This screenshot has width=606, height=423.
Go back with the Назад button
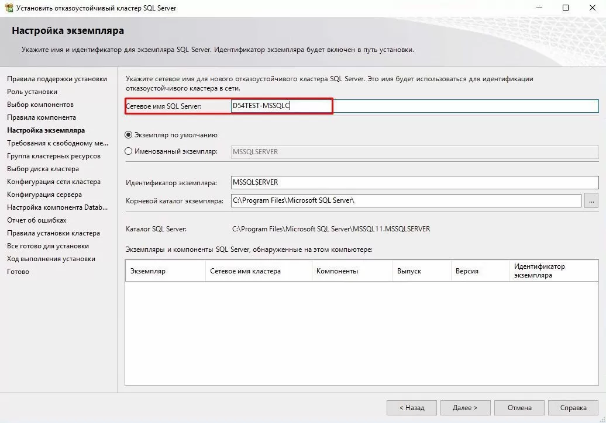point(412,408)
